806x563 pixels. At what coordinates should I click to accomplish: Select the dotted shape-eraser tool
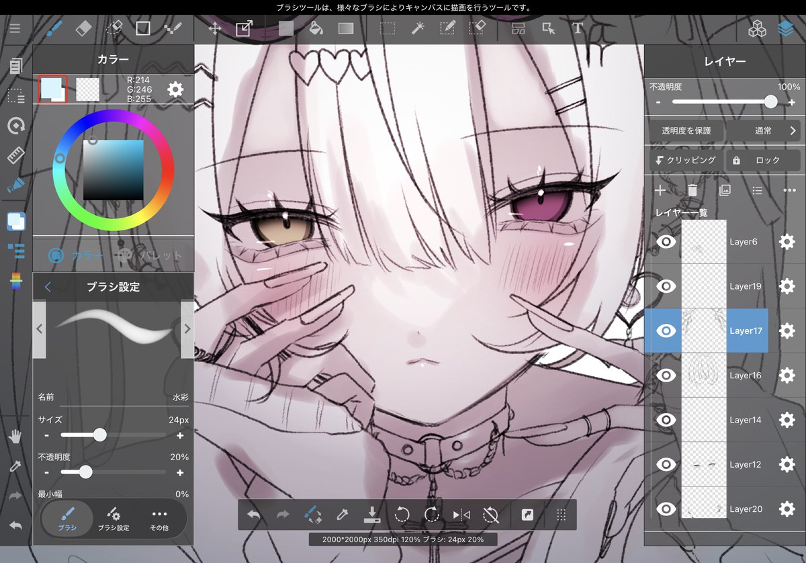point(114,28)
